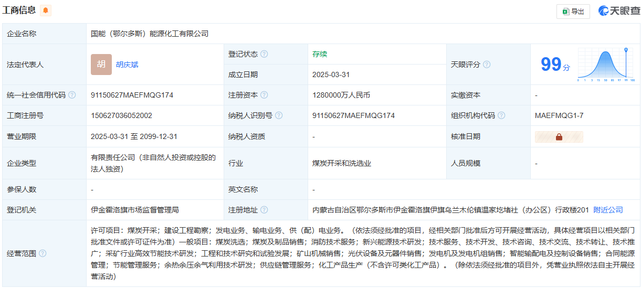This screenshot has height=288, width=641.
Task: Click the 导出 export button
Action: 573,12
